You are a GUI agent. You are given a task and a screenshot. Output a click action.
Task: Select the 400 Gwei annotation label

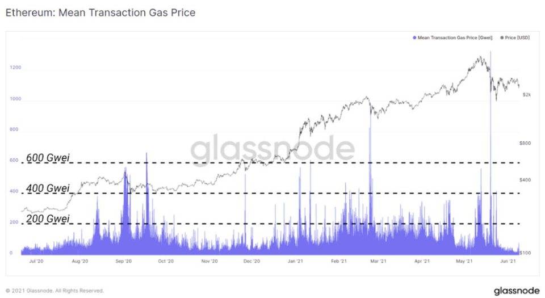tap(48, 188)
